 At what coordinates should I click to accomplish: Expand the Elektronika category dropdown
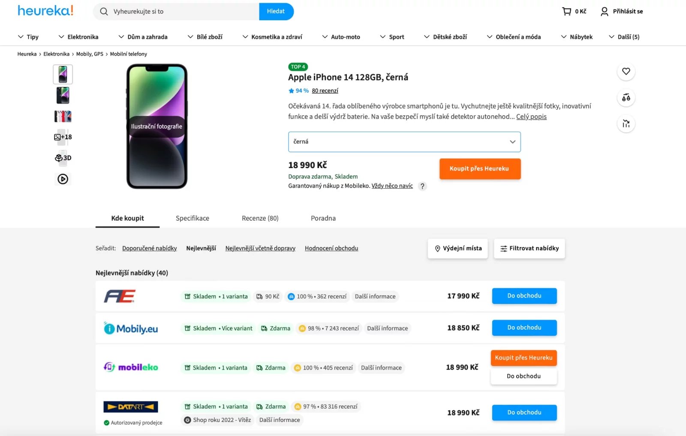pyautogui.click(x=78, y=37)
